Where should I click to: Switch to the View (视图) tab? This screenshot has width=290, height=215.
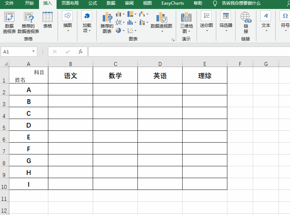(148, 3)
